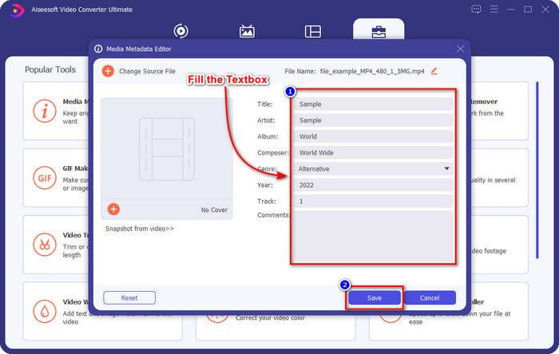Screen dimensions: 559x354
Task: Switch to the Converter tab
Action: click(x=181, y=31)
